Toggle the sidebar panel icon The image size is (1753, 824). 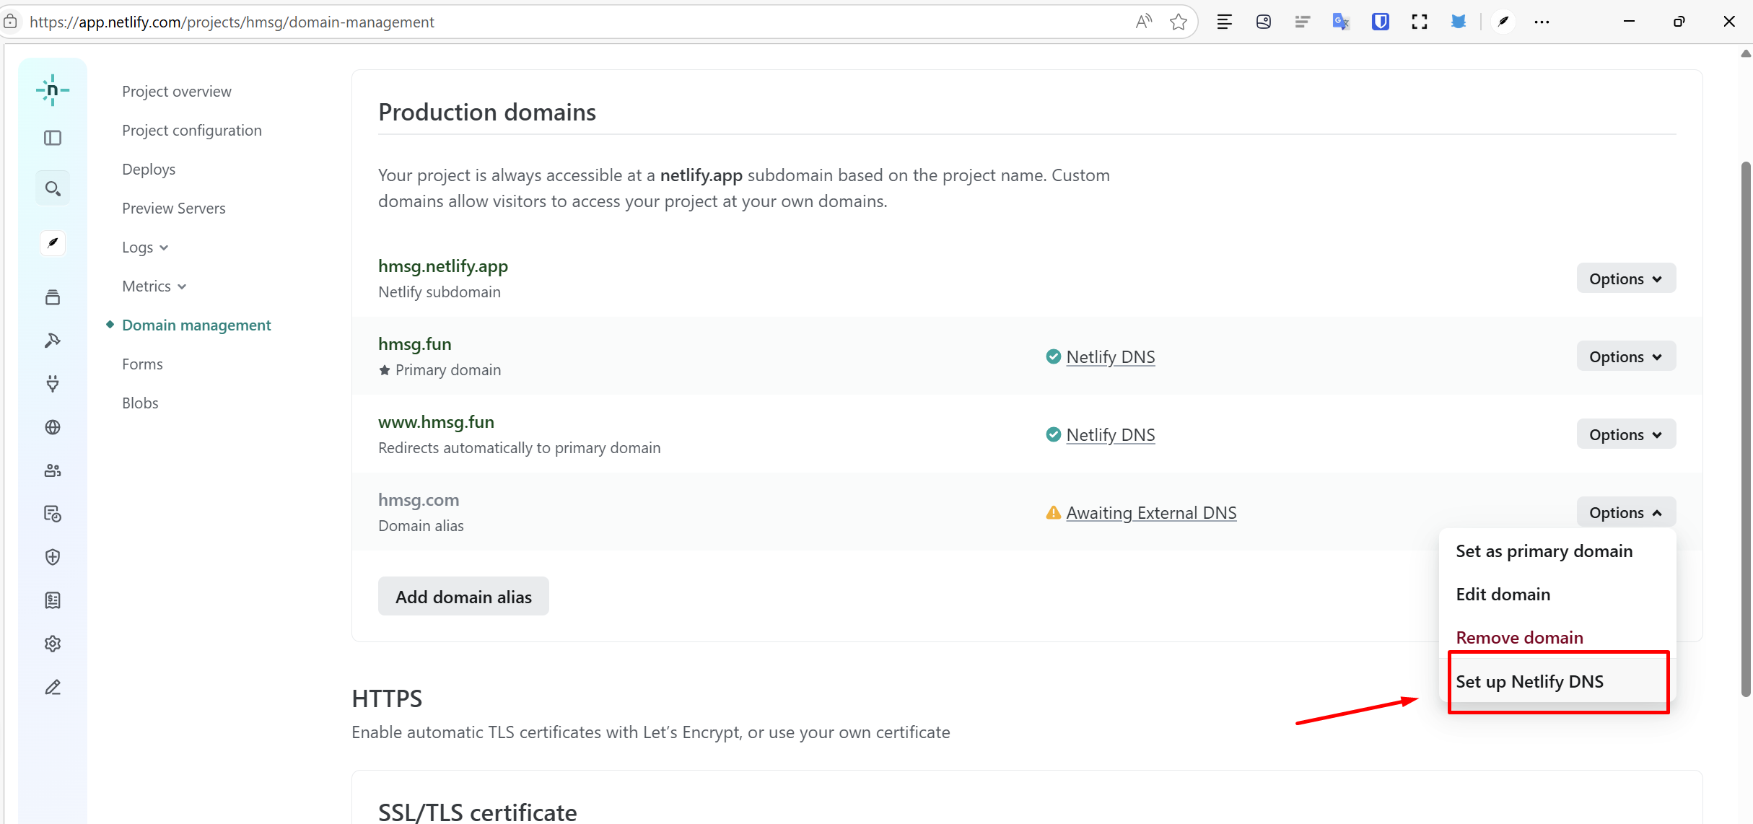point(53,138)
